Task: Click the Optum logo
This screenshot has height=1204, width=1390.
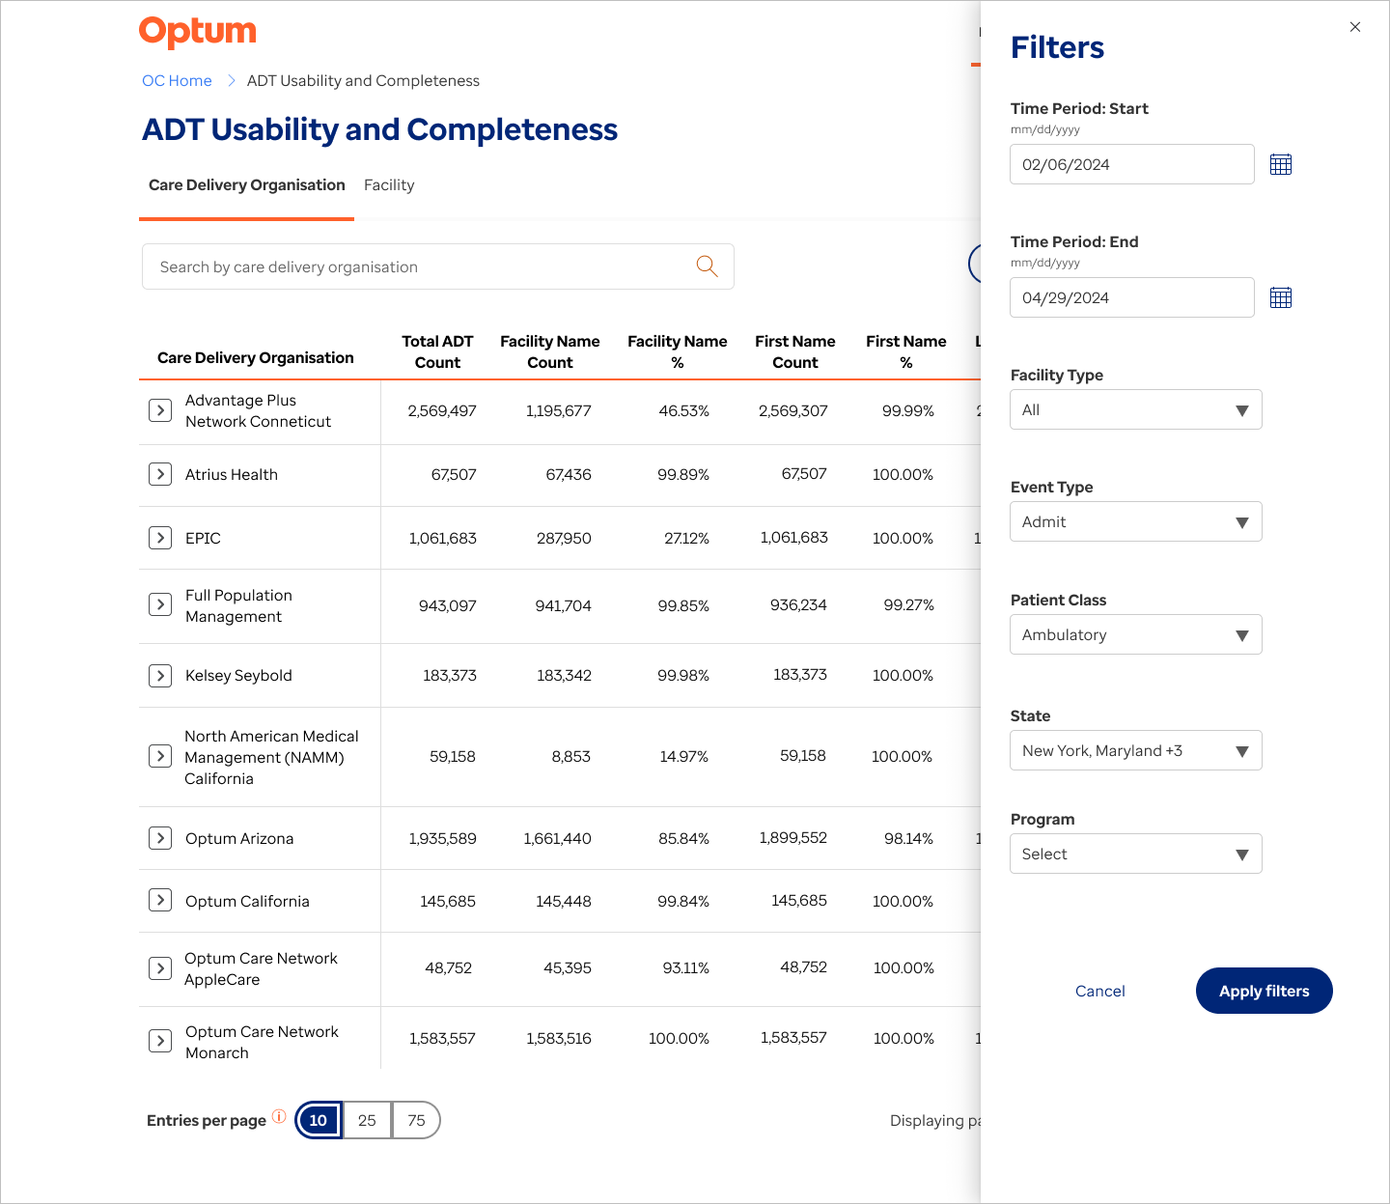Action: (198, 32)
